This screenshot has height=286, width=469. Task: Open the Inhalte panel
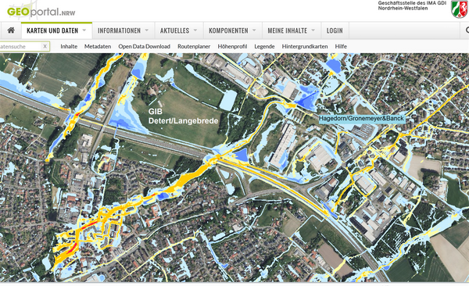point(69,46)
